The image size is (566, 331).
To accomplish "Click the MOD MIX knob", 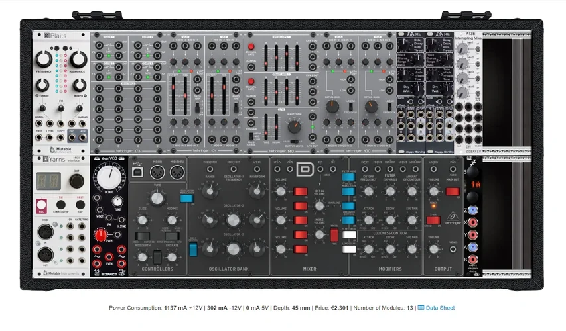I will pyautogui.click(x=172, y=220).
